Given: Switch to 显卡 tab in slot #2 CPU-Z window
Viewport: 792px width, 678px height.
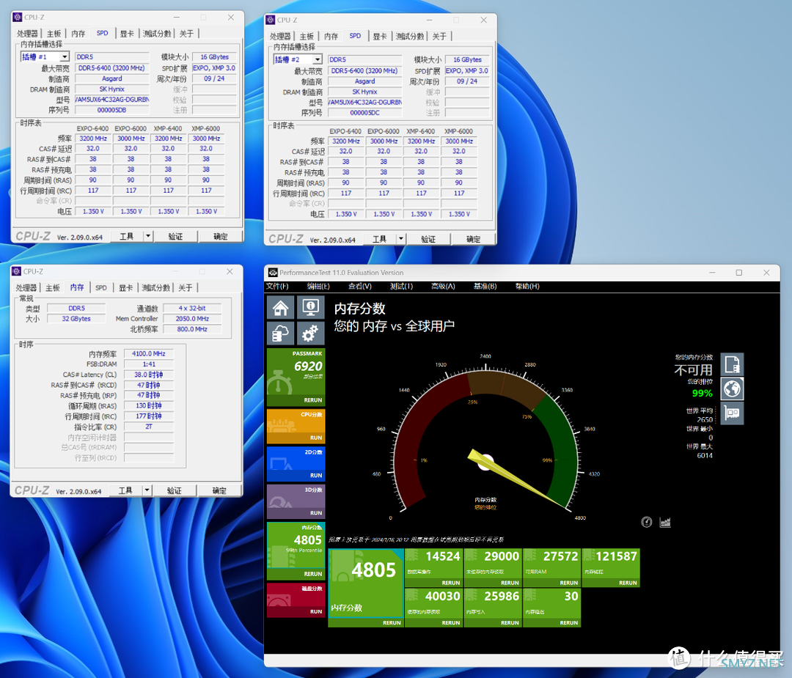Looking at the screenshot, I should tap(381, 37).
